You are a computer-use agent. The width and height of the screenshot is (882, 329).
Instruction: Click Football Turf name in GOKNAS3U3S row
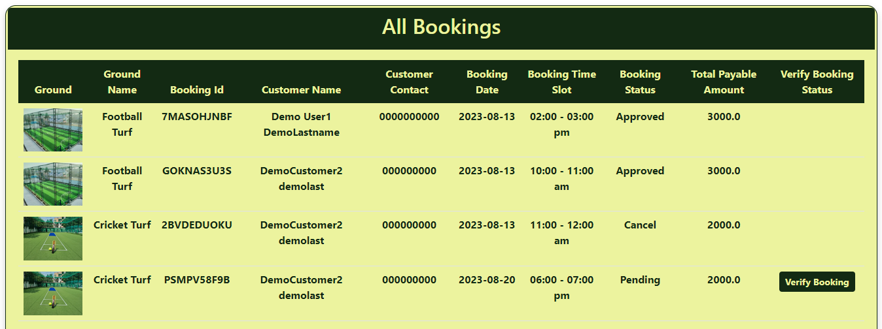coord(122,179)
